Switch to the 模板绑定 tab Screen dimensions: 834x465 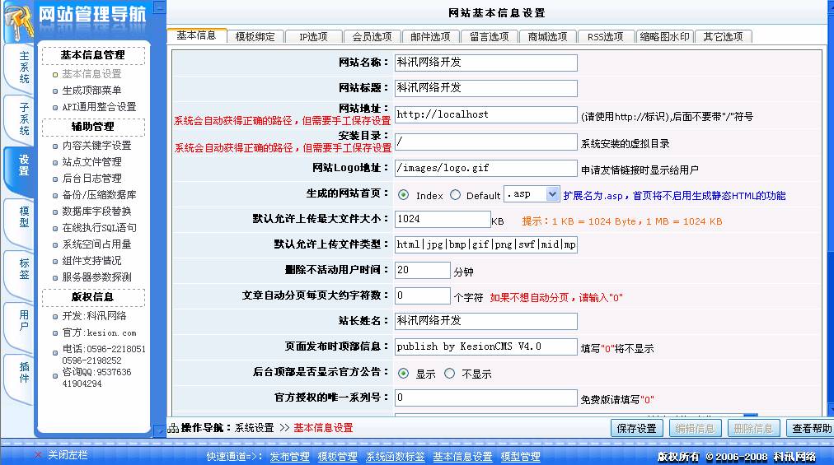tap(255, 36)
